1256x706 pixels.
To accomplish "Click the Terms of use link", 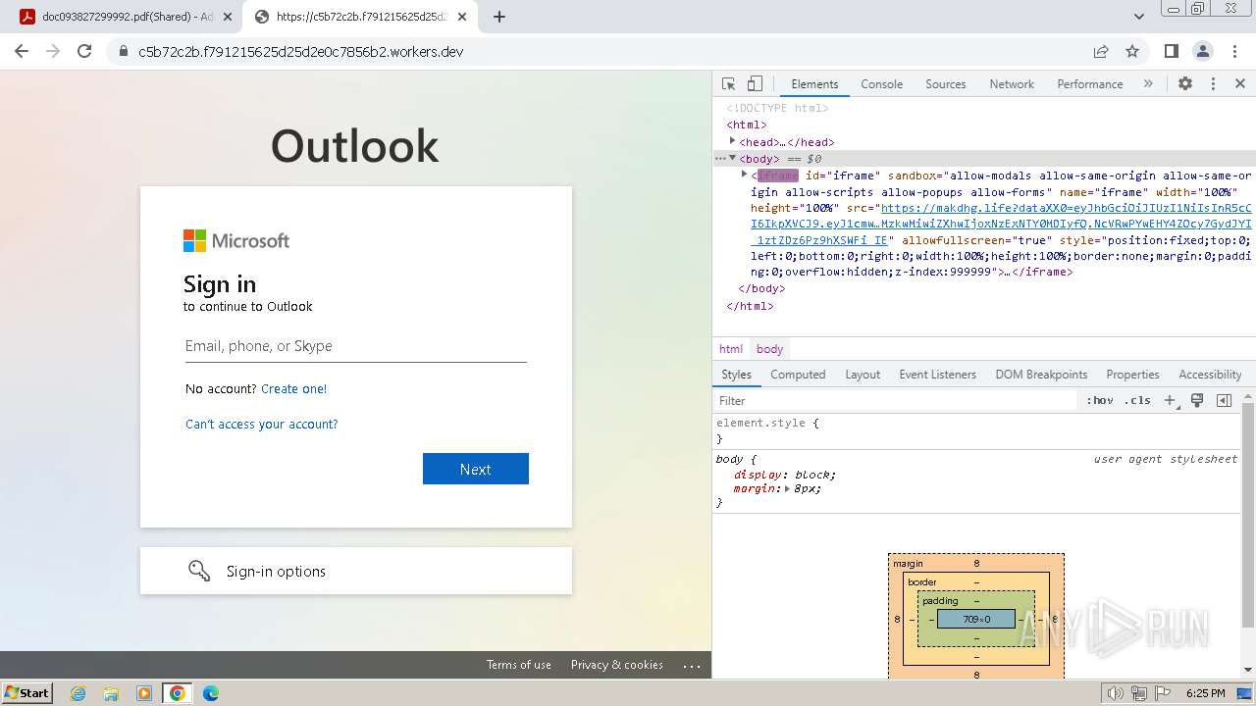I will pyautogui.click(x=519, y=665).
